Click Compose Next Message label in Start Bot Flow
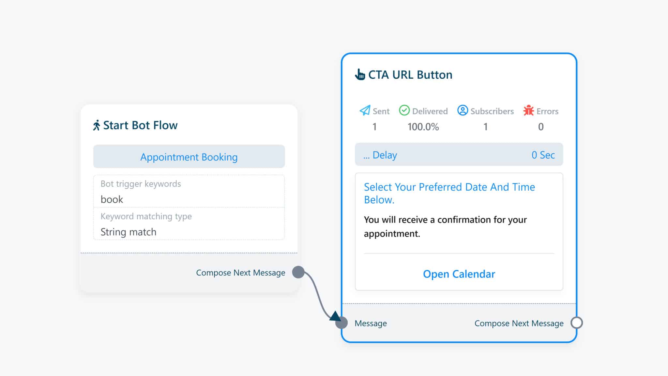668x376 pixels. click(240, 273)
